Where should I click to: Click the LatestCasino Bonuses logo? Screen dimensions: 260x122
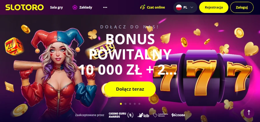[161, 115]
